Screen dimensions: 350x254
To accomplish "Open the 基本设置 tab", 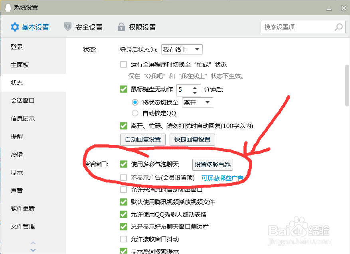I will [x=30, y=27].
